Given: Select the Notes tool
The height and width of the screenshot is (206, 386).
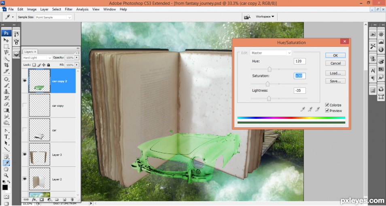Looking at the screenshot, I should [x=6, y=157].
